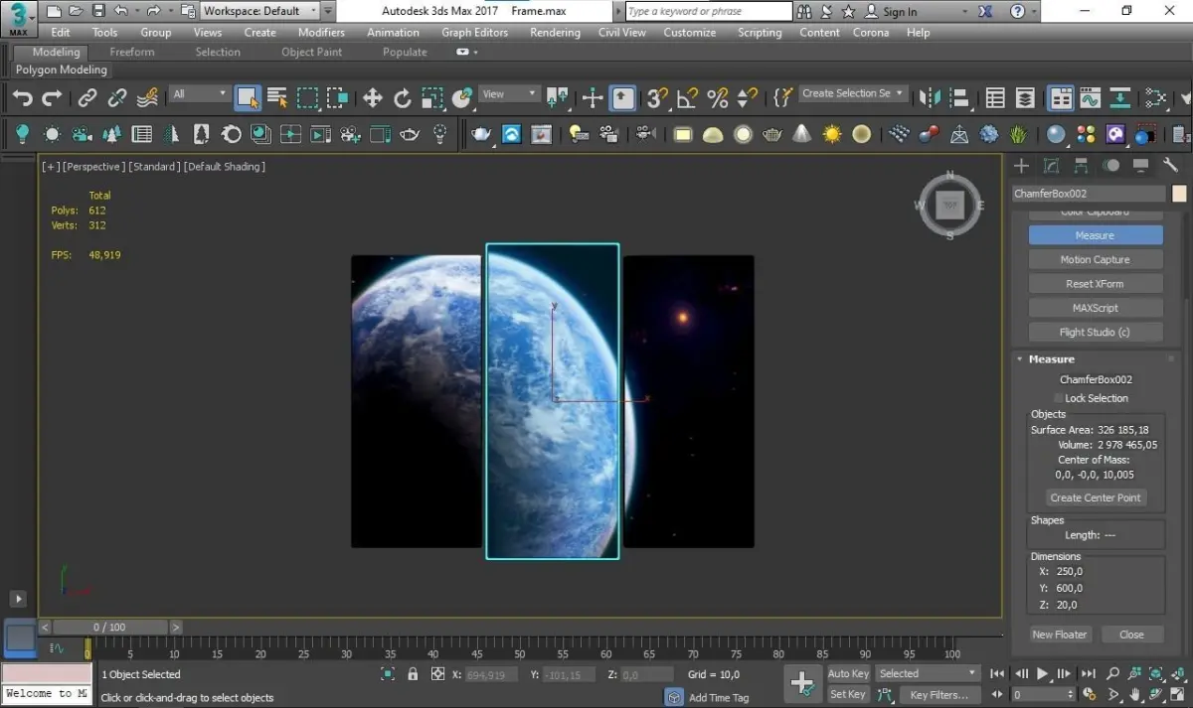Screen dimensions: 1193x708
Task: Collapse the Measure rollout
Action: coord(1051,359)
